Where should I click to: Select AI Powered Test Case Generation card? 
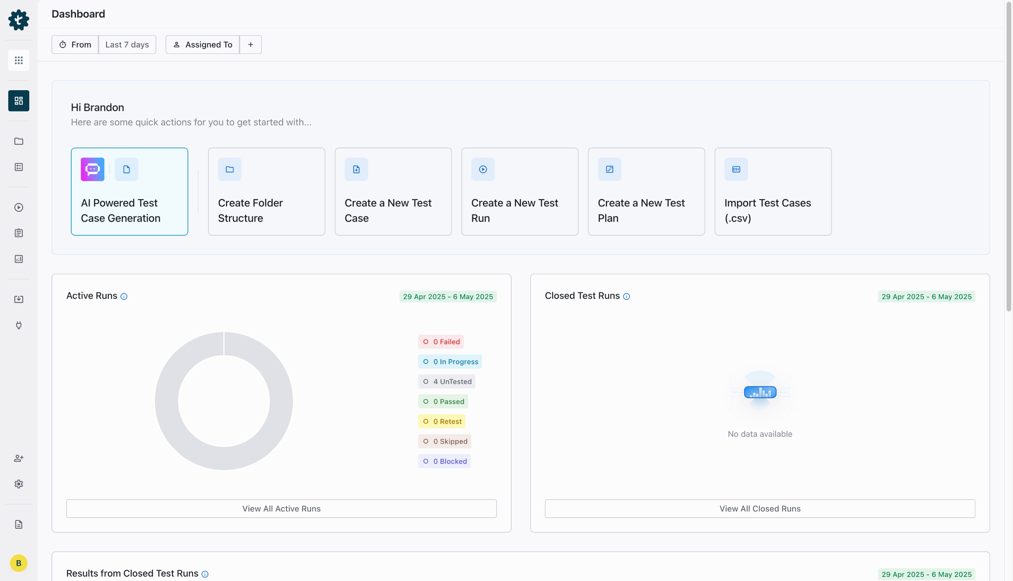(x=129, y=191)
